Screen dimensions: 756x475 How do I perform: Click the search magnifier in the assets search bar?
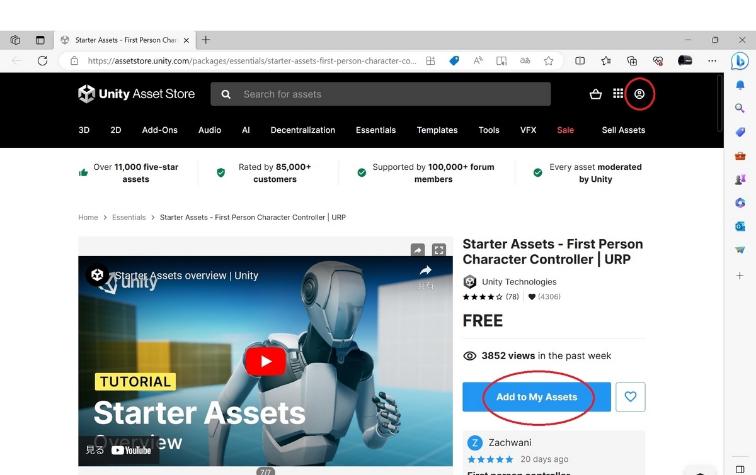click(225, 94)
